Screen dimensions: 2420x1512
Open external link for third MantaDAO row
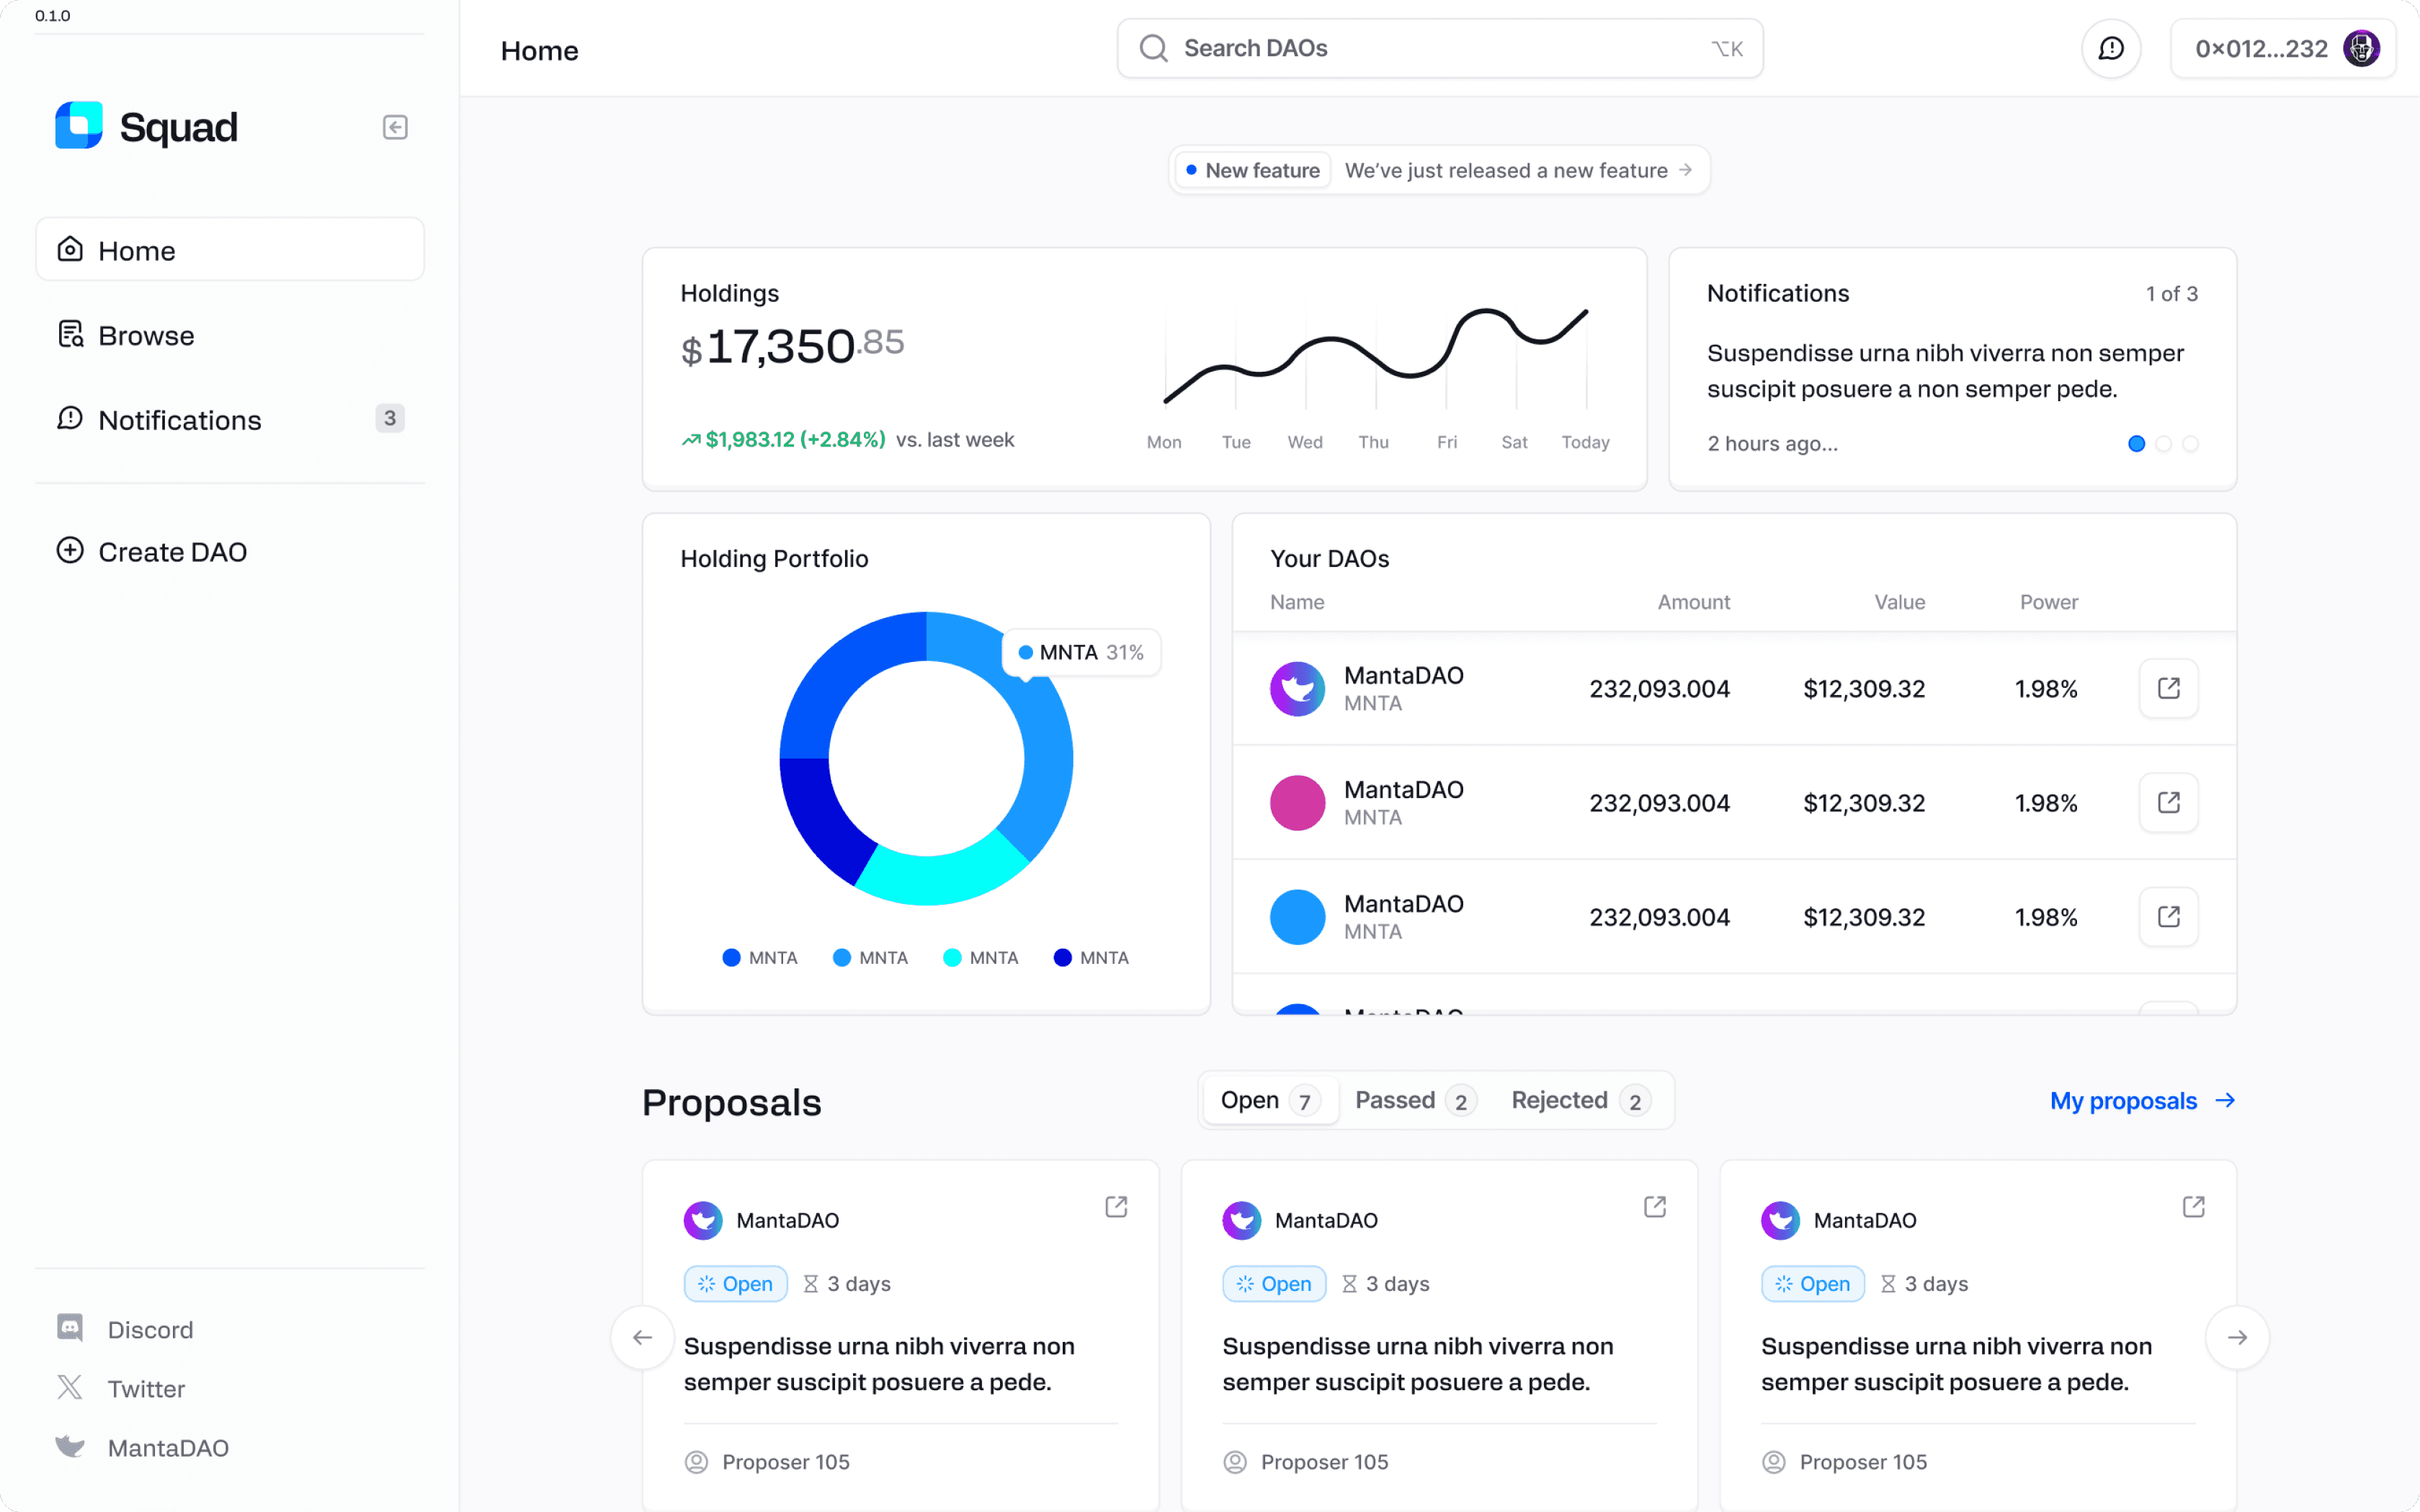(2168, 917)
